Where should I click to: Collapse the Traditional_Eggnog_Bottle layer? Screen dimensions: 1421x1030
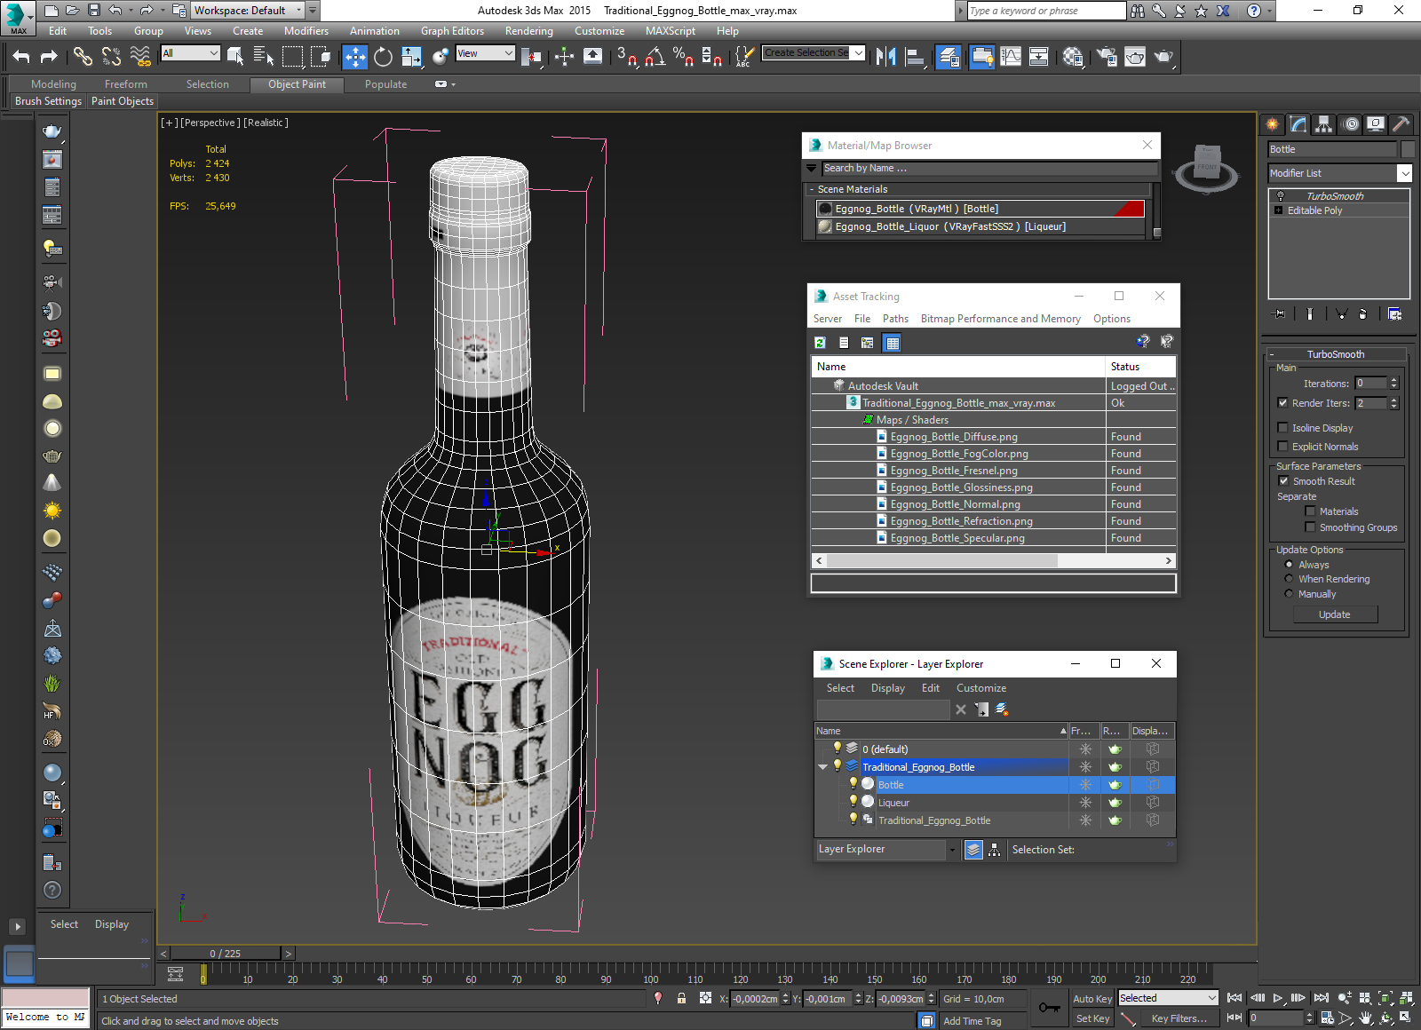(x=822, y=766)
